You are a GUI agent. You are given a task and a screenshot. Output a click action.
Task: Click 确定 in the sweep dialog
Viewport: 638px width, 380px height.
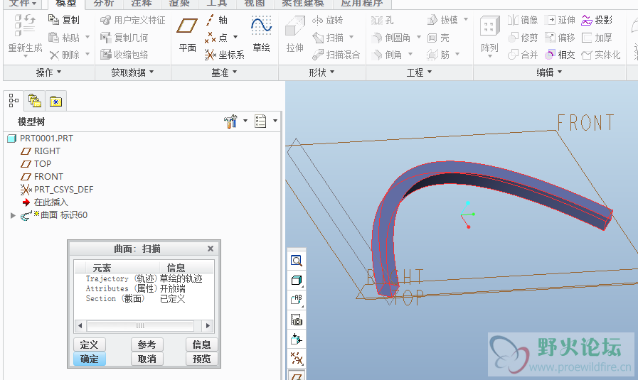click(x=90, y=359)
